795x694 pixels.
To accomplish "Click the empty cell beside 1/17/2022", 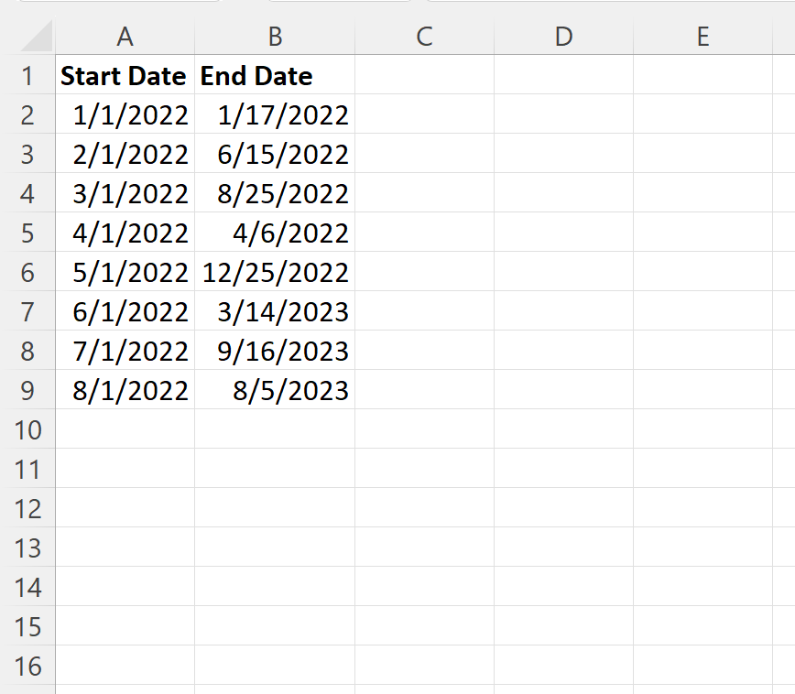I will [424, 114].
